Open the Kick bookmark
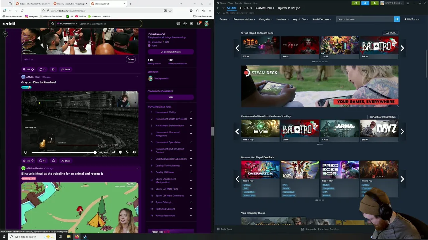 click(70, 16)
